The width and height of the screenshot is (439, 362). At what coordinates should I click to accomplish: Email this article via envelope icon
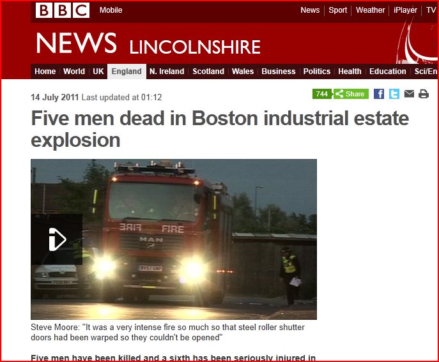(x=409, y=94)
